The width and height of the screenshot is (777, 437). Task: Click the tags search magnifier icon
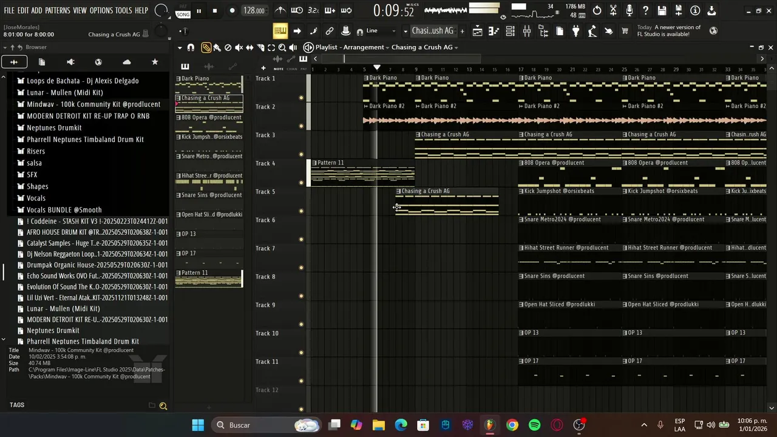coord(163,405)
